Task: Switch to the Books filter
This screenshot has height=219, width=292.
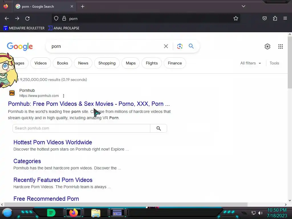Action: pos(62,63)
